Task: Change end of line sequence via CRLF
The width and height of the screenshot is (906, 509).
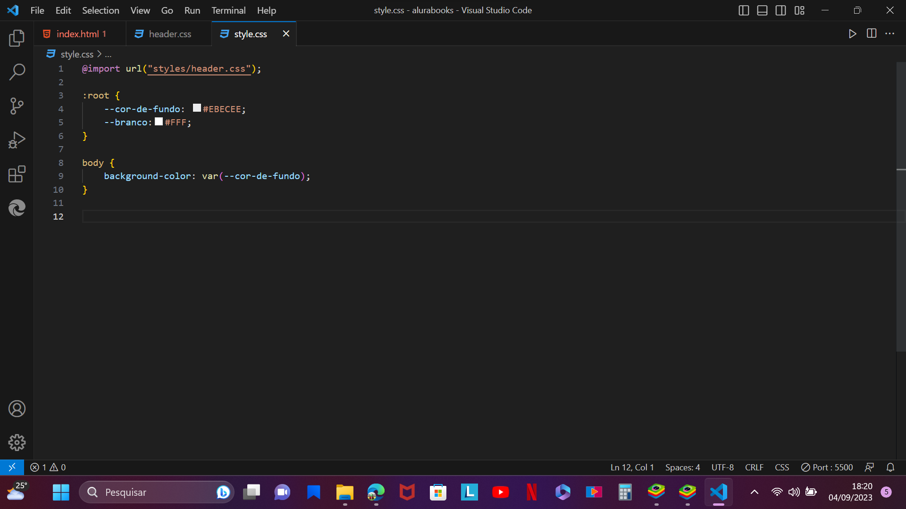Action: click(x=754, y=467)
